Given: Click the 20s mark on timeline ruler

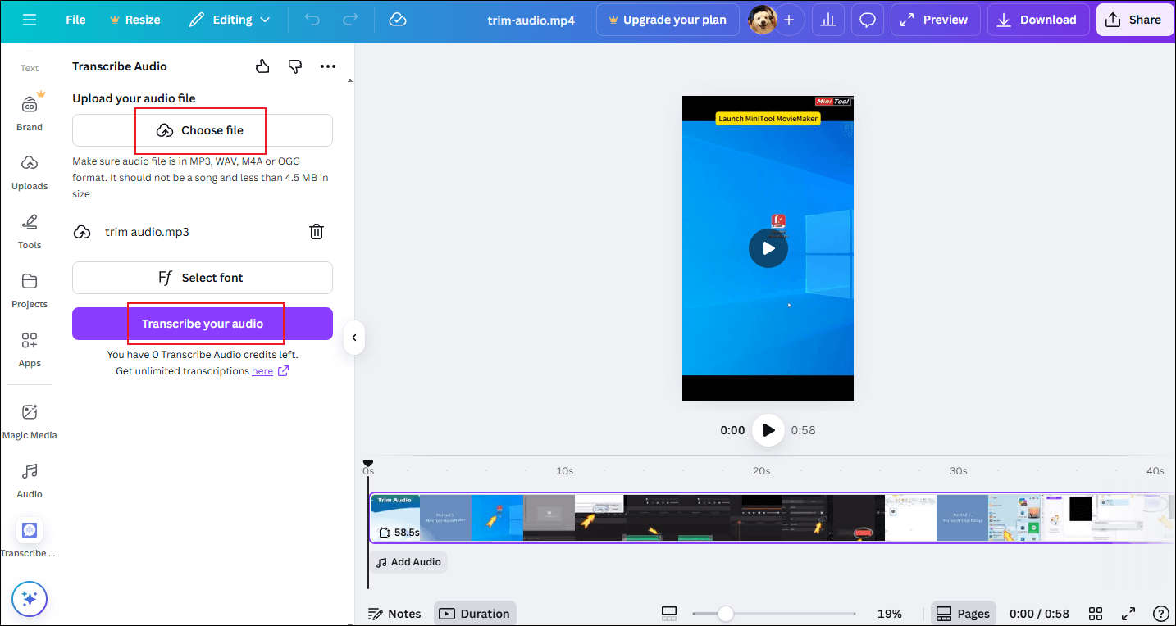Looking at the screenshot, I should [x=762, y=471].
